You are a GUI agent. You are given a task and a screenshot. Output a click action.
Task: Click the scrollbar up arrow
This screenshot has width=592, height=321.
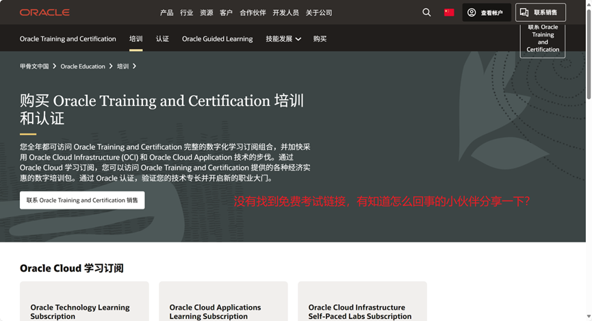[x=589, y=3]
